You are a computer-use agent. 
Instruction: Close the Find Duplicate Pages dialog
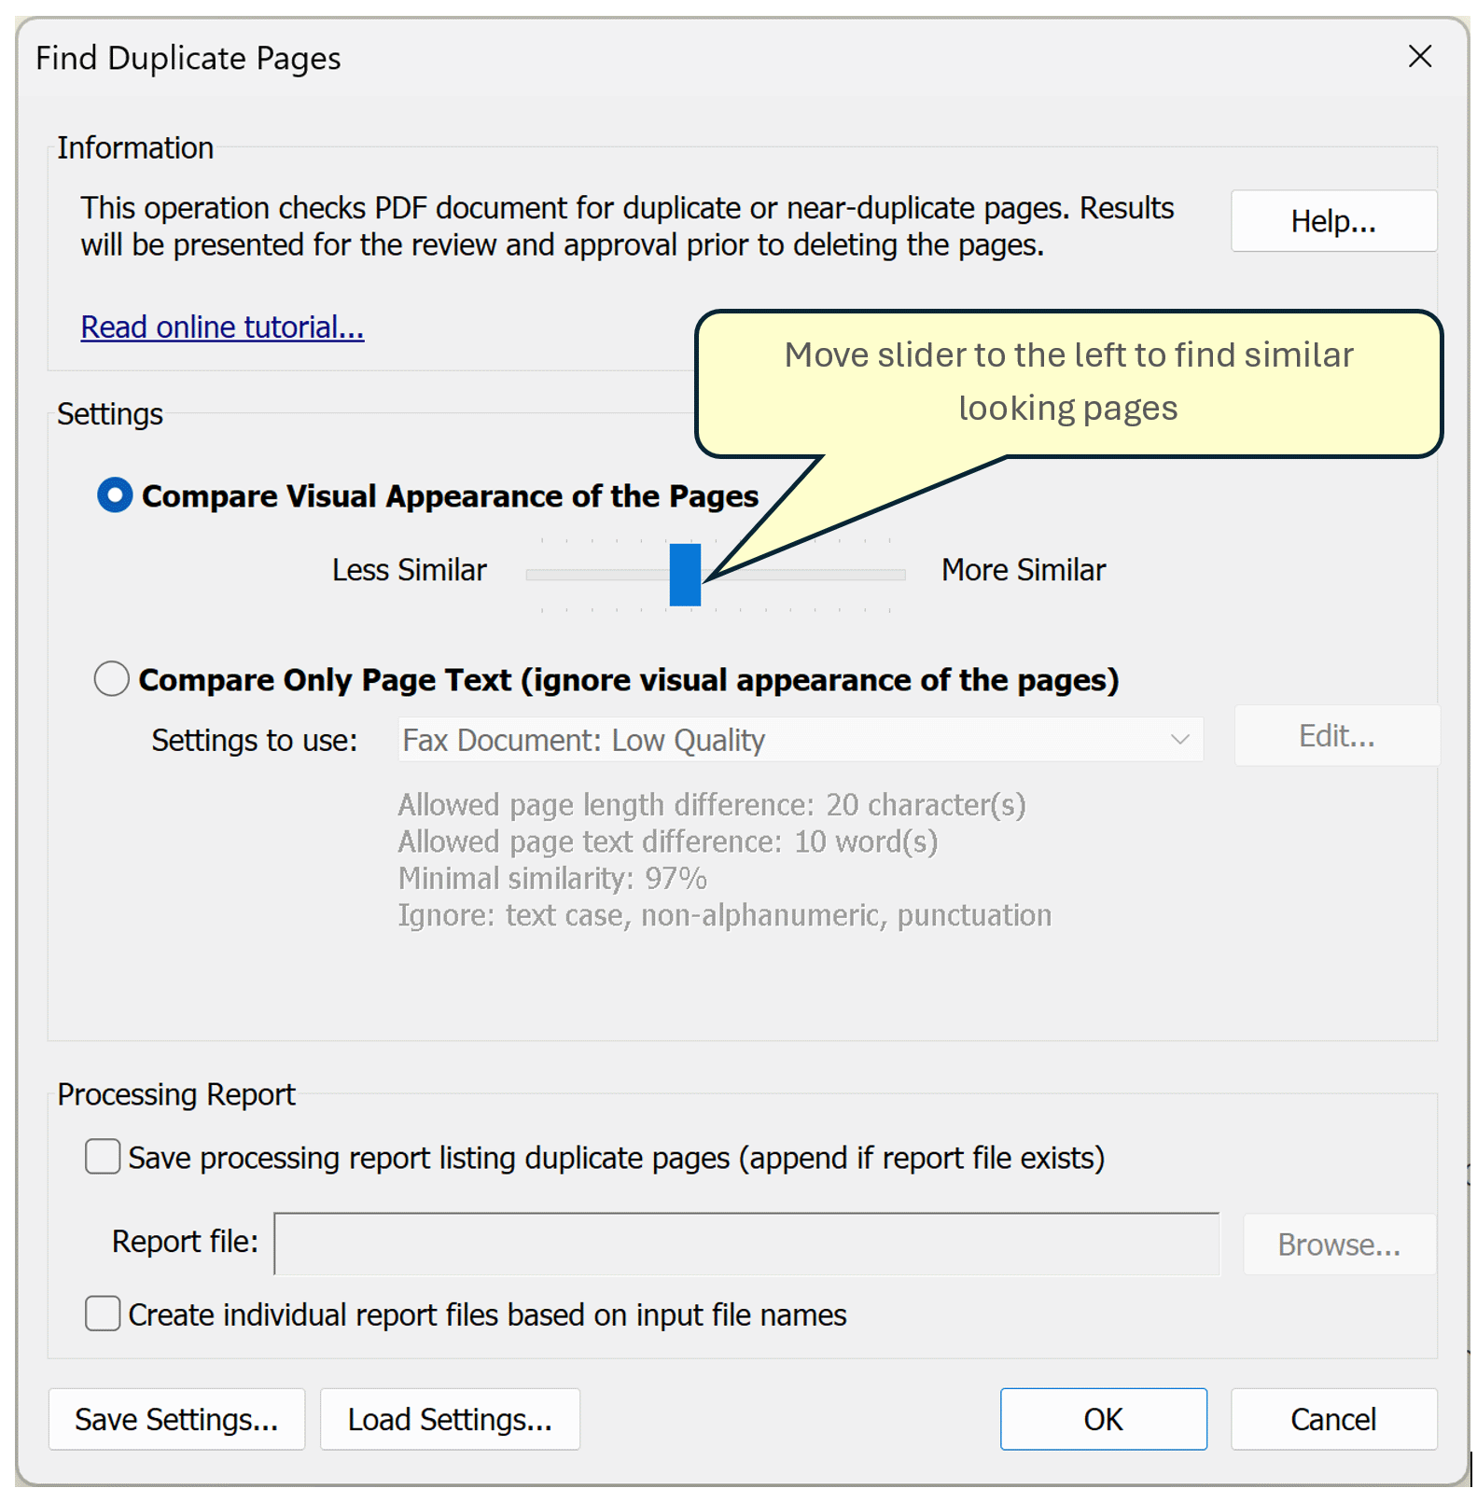coord(1419,57)
